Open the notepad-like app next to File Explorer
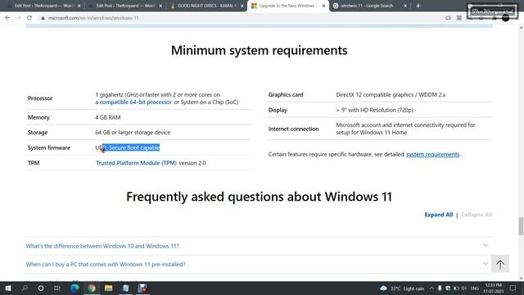Viewport: 524px width, 295px height. [x=125, y=288]
